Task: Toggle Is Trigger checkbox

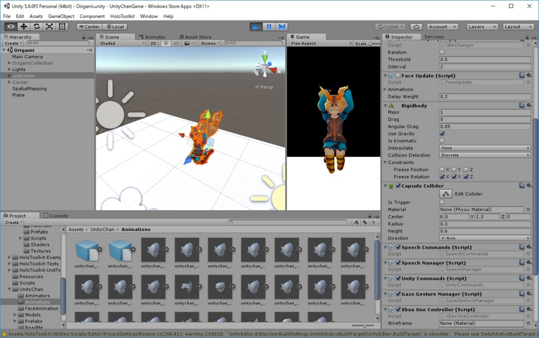Action: [x=442, y=202]
